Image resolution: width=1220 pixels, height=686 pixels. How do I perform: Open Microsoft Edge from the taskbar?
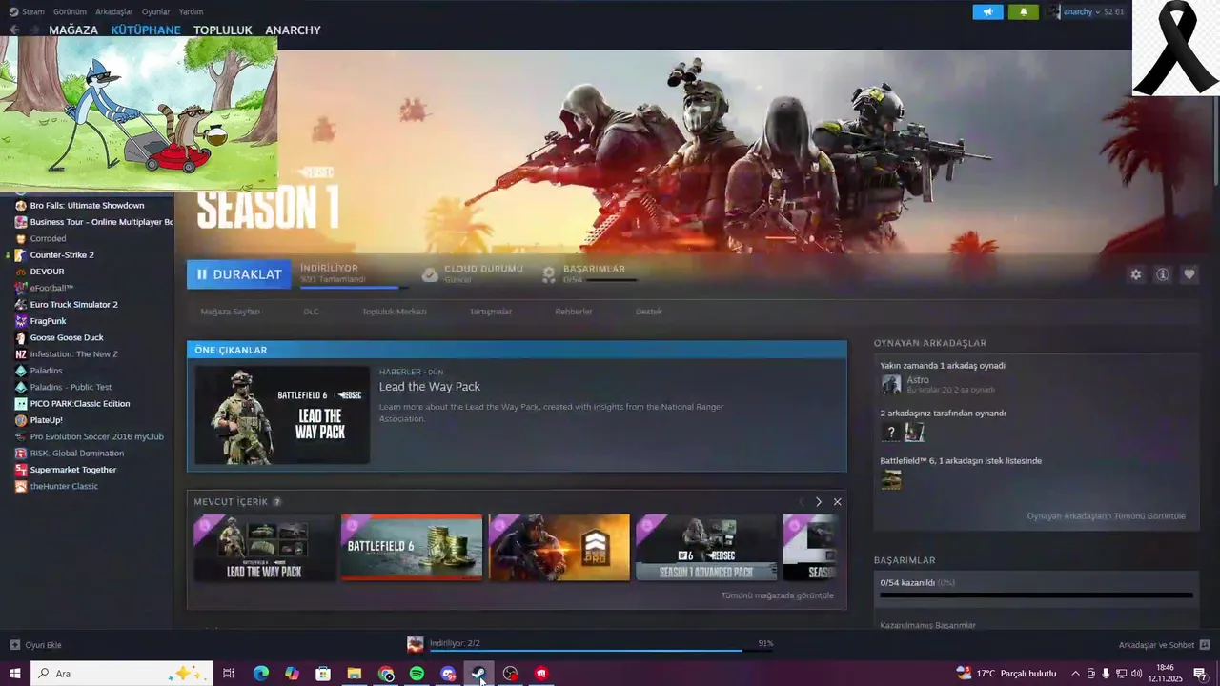[x=260, y=674]
